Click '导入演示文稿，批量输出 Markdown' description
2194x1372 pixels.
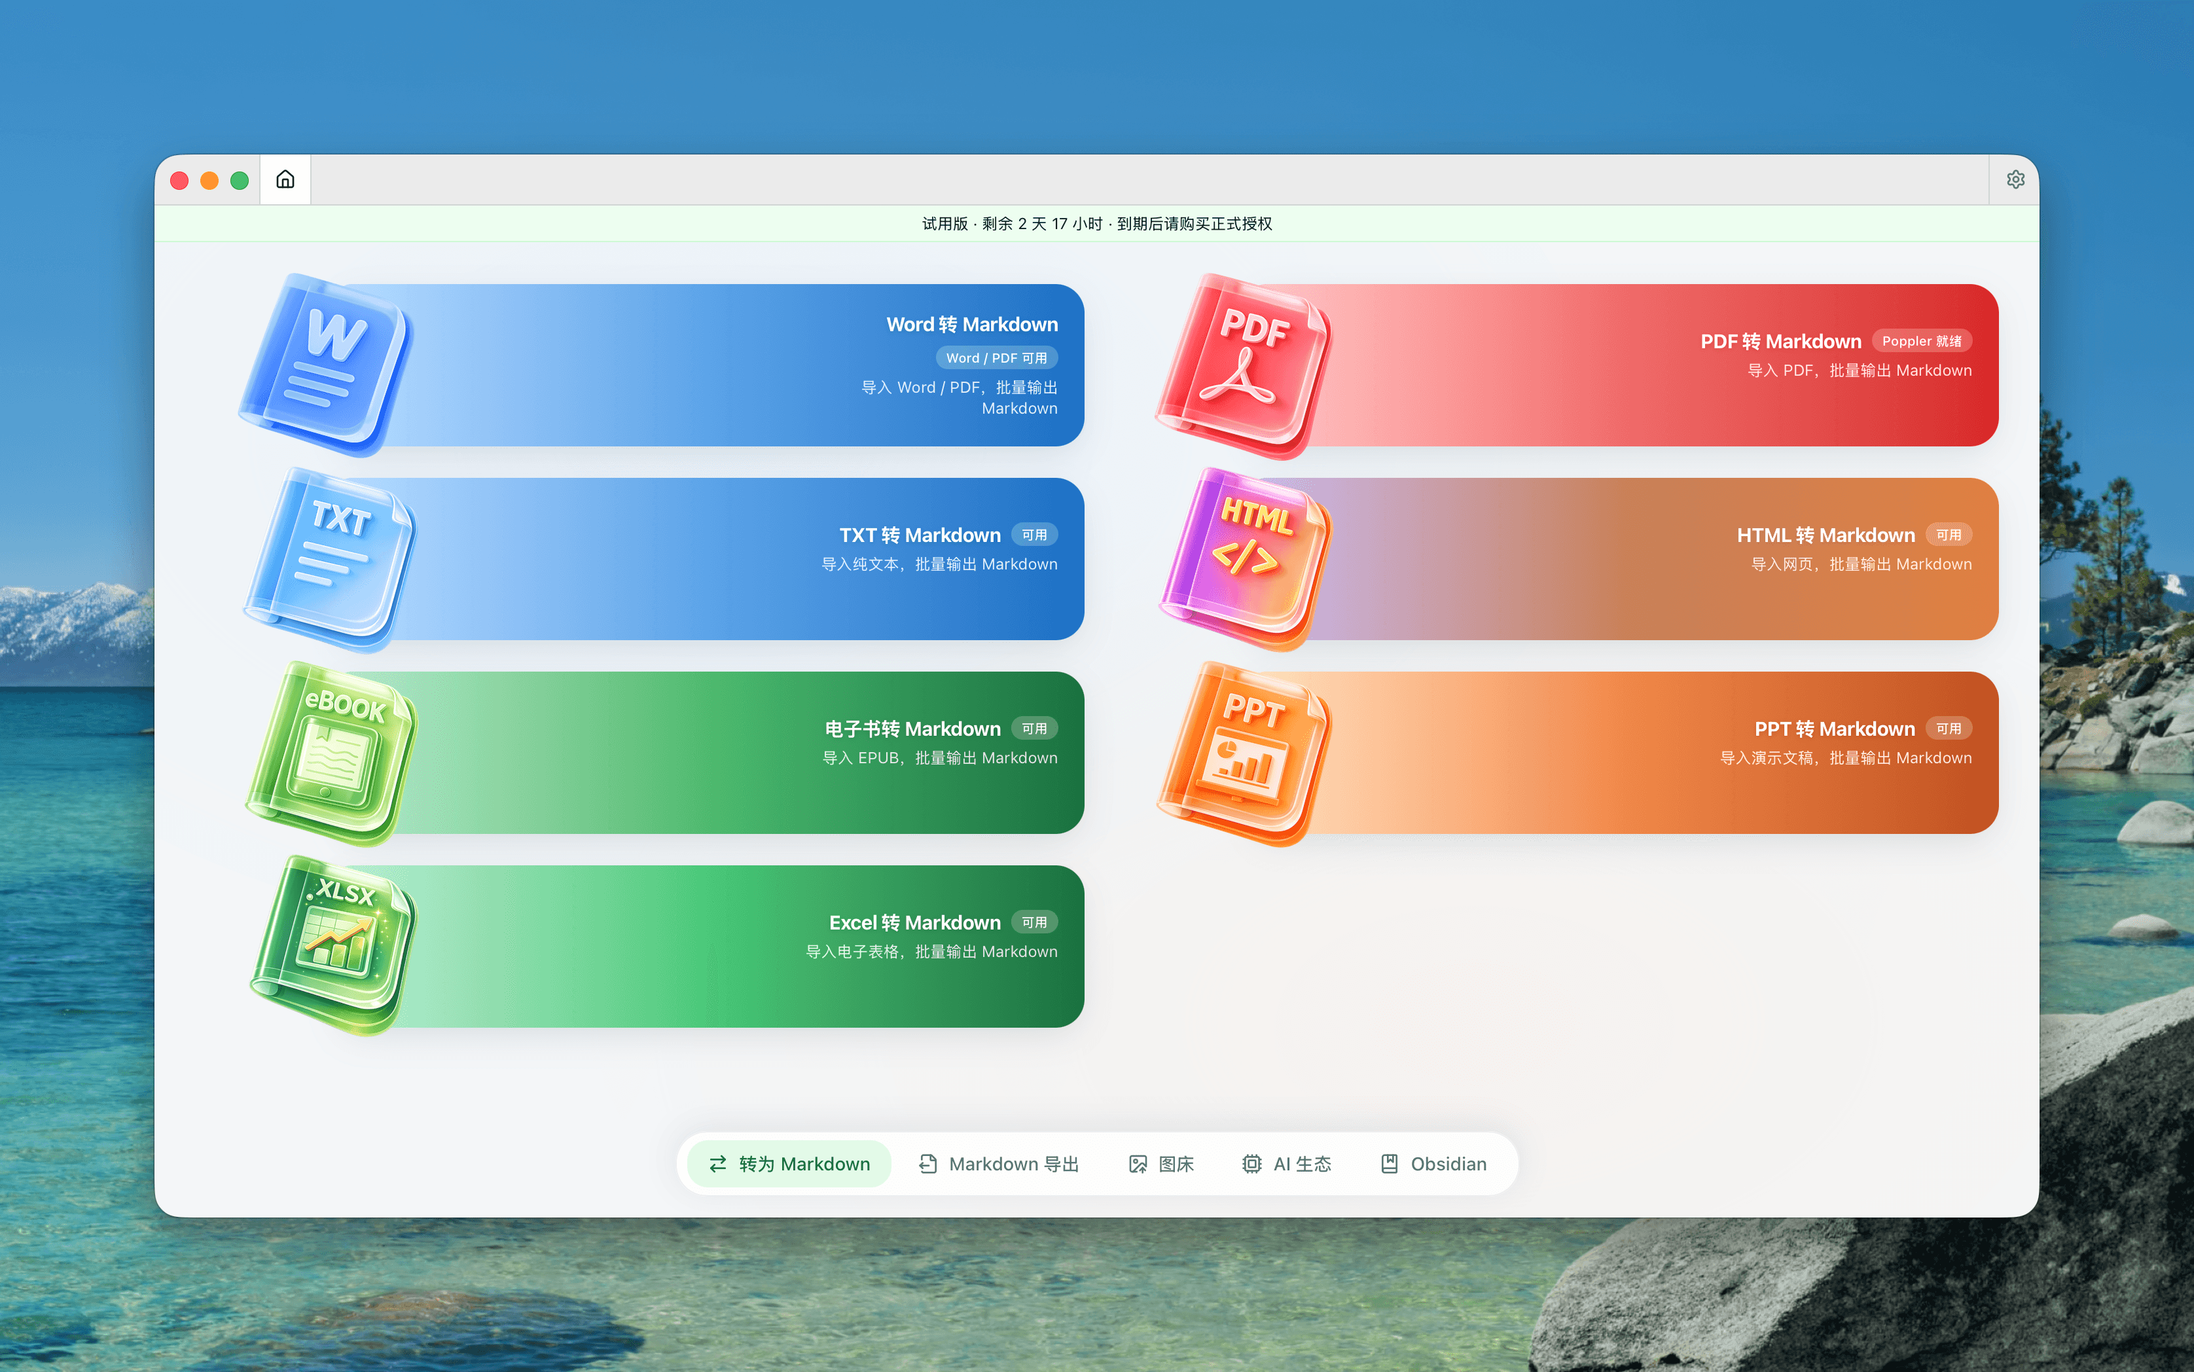coord(1846,758)
